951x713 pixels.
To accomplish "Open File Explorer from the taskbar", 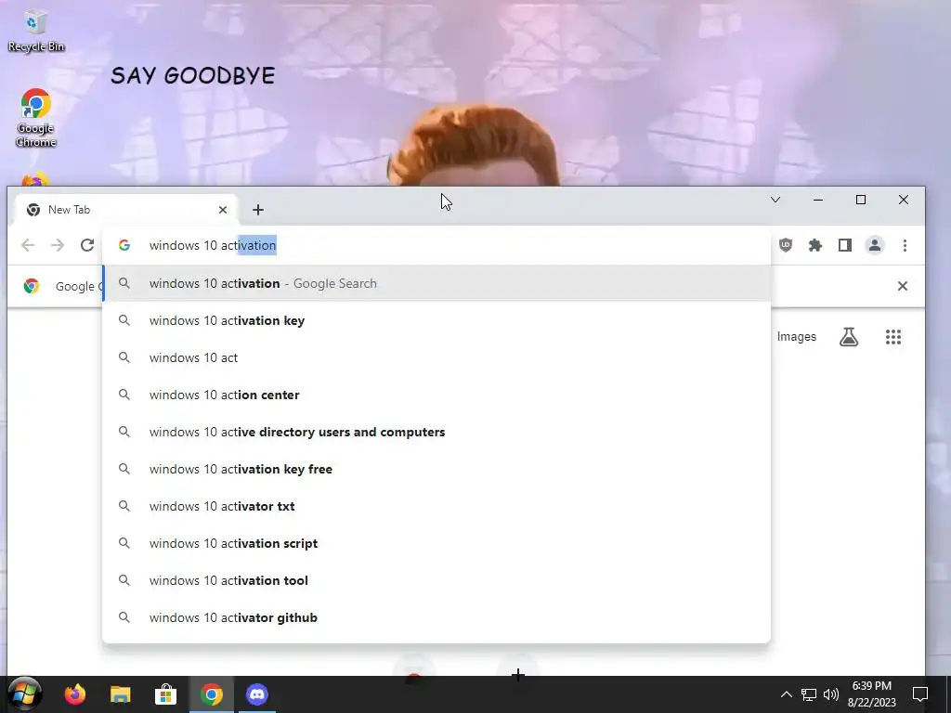I will pos(120,694).
